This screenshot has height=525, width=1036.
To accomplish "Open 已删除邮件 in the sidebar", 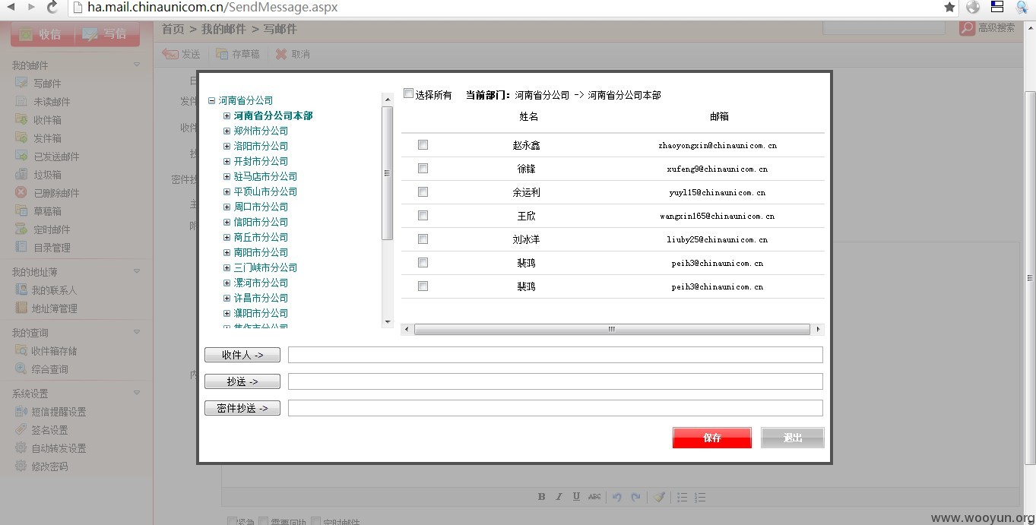I will (x=56, y=193).
